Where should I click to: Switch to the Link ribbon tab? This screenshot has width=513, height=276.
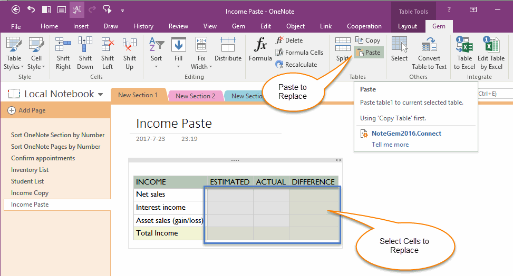pos(326,26)
